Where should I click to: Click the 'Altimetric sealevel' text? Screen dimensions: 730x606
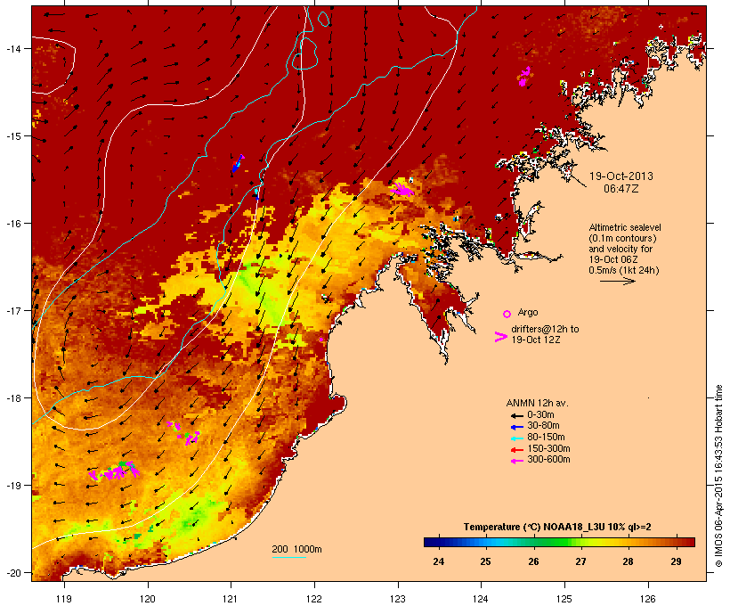pyautogui.click(x=625, y=227)
